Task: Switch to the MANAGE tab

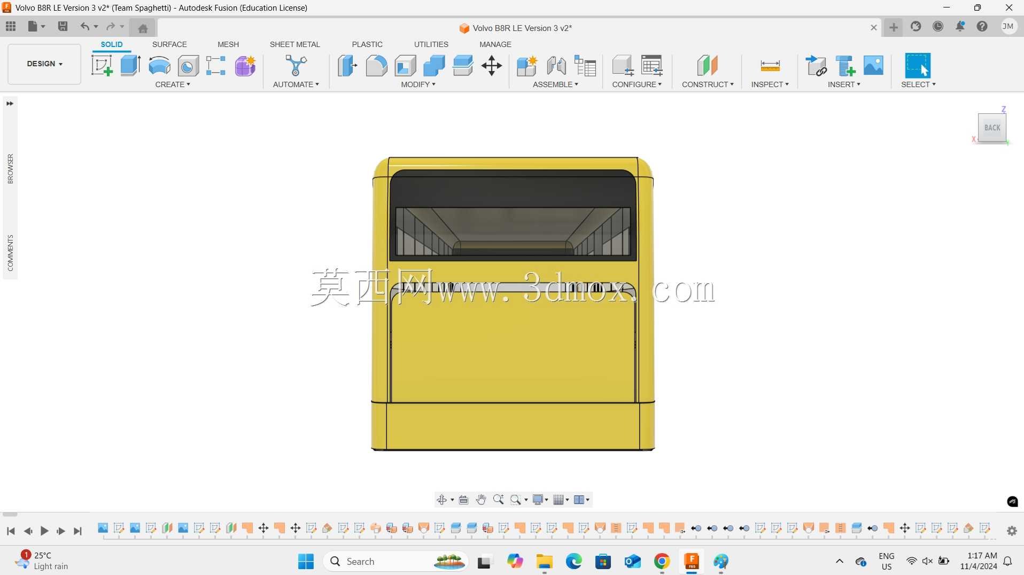Action: (x=495, y=44)
